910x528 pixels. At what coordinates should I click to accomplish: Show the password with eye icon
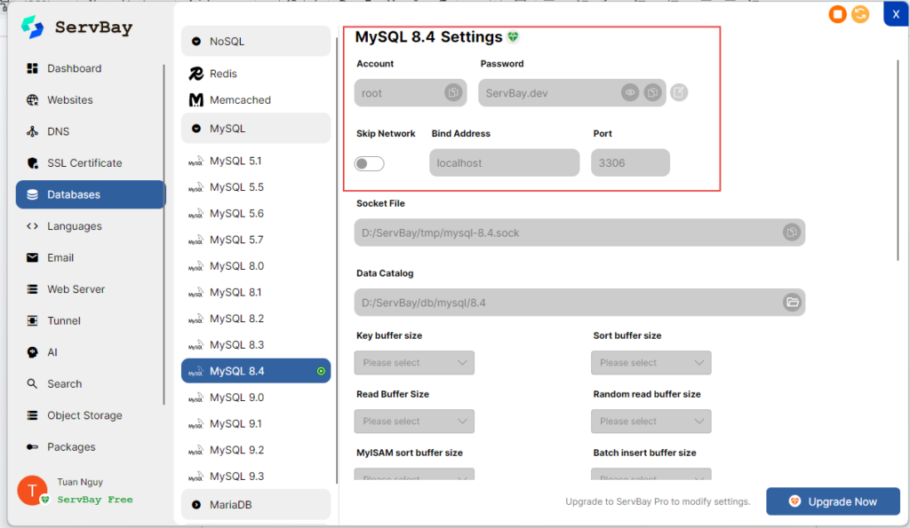(x=630, y=92)
